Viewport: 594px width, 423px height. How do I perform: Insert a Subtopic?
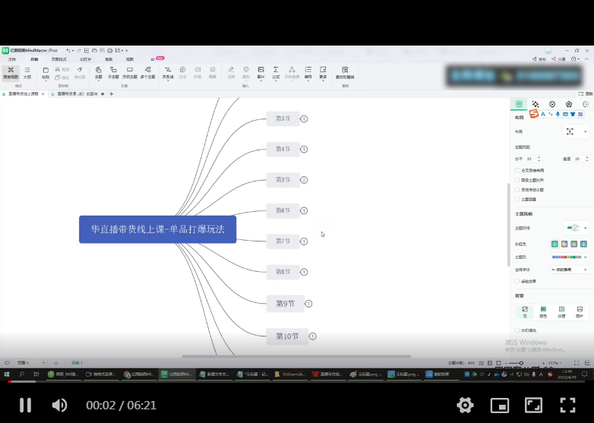pos(113,72)
